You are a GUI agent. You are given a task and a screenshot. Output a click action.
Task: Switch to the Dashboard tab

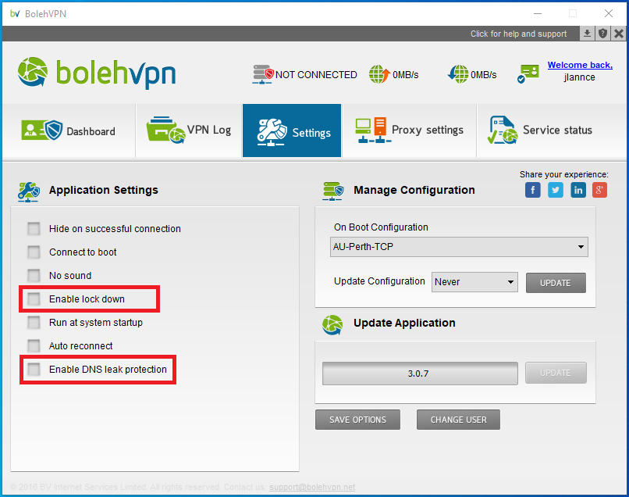69,131
